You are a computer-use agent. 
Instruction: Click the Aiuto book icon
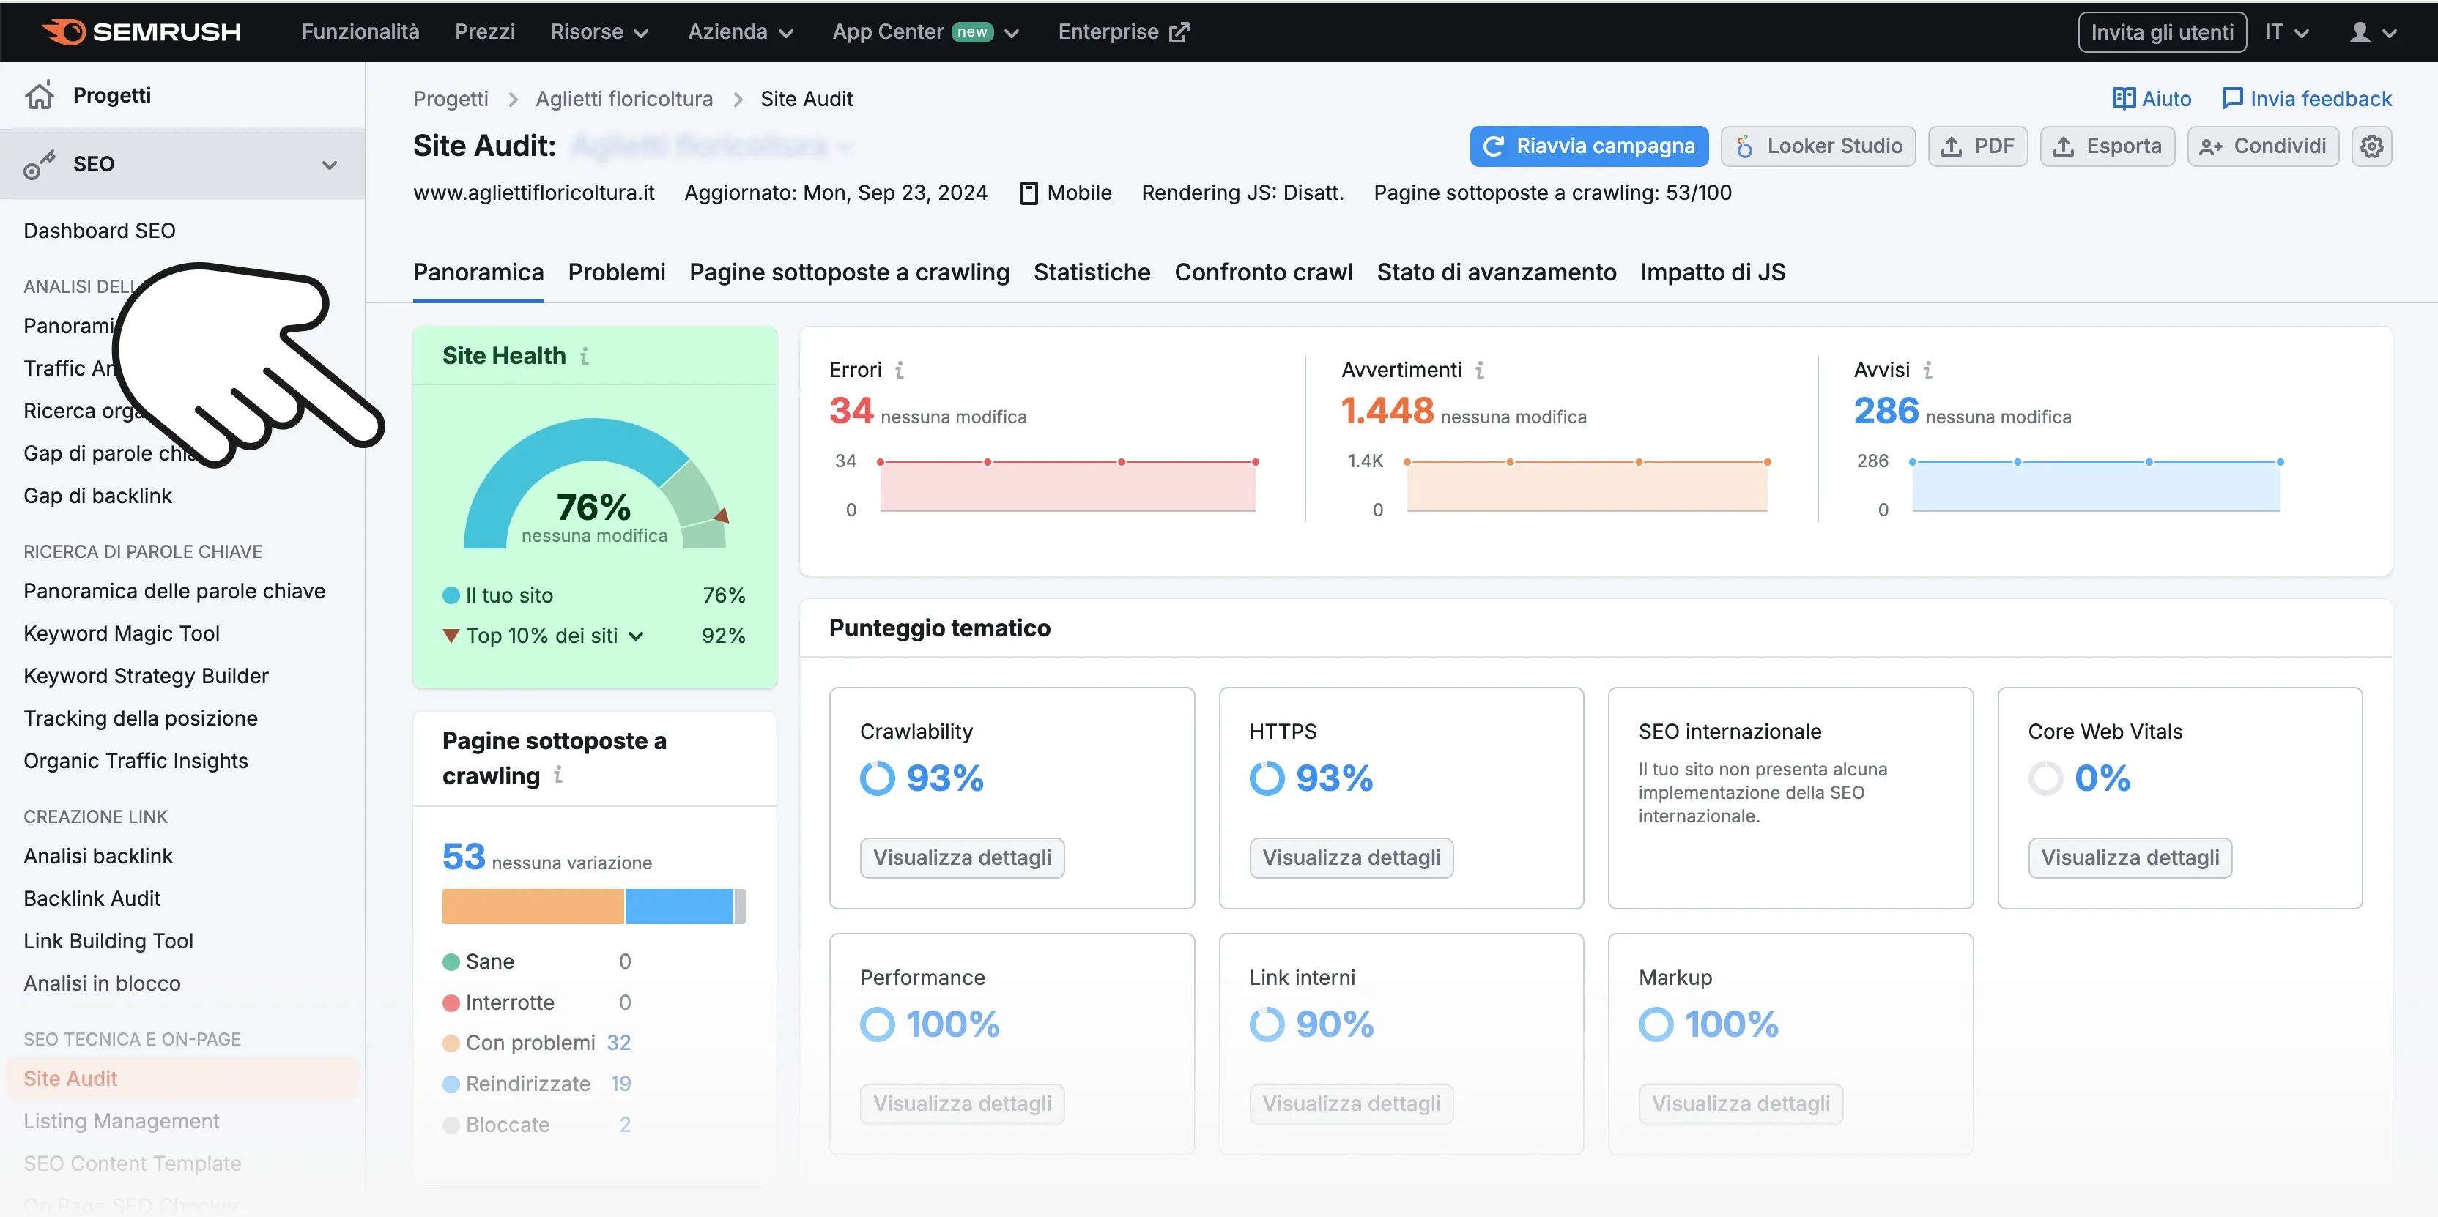[x=2123, y=98]
